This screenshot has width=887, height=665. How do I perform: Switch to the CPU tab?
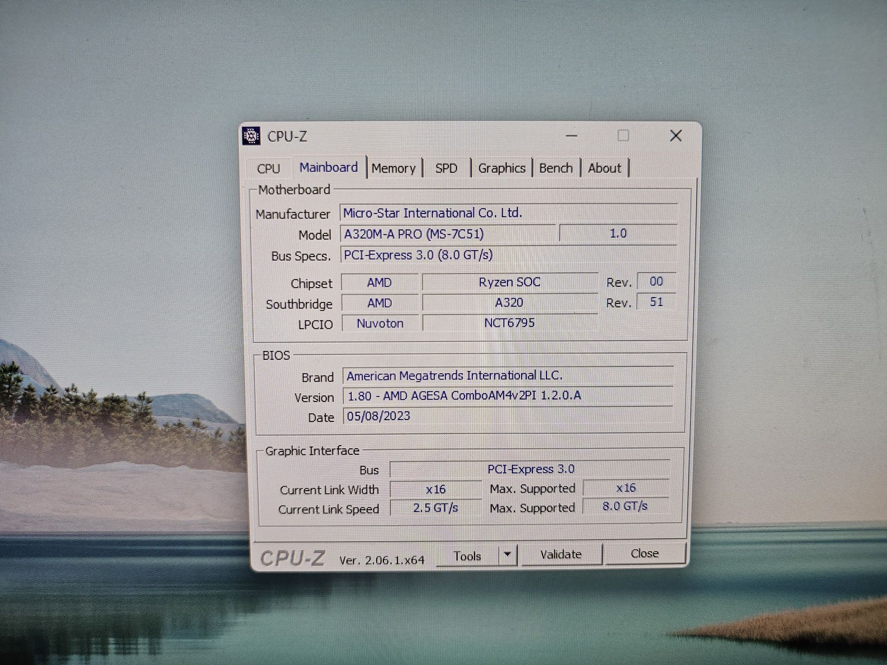coord(268,169)
